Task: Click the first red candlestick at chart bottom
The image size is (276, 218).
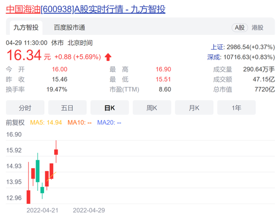Action: [28, 197]
